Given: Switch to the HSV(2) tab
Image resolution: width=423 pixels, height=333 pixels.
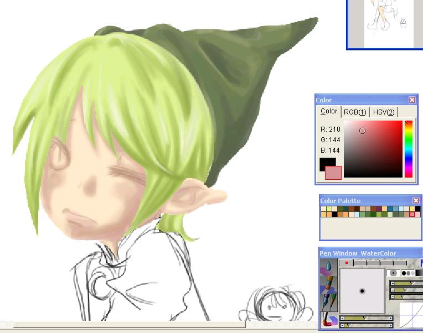Looking at the screenshot, I should [x=384, y=112].
